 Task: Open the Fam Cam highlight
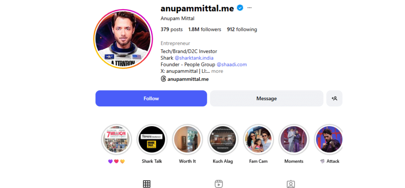pyautogui.click(x=258, y=140)
